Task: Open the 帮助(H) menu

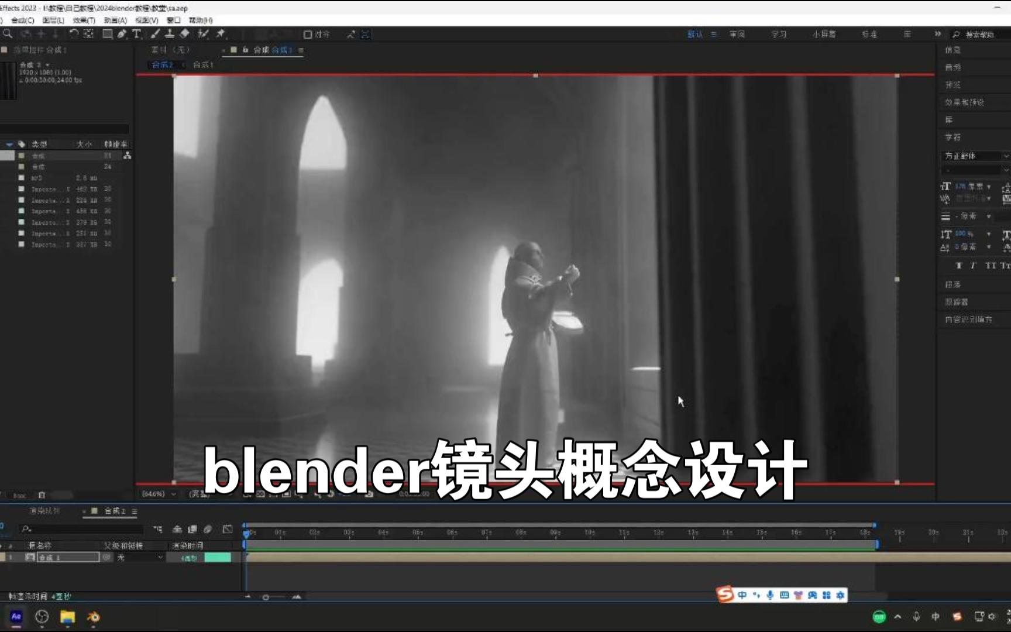Action: click(x=201, y=20)
